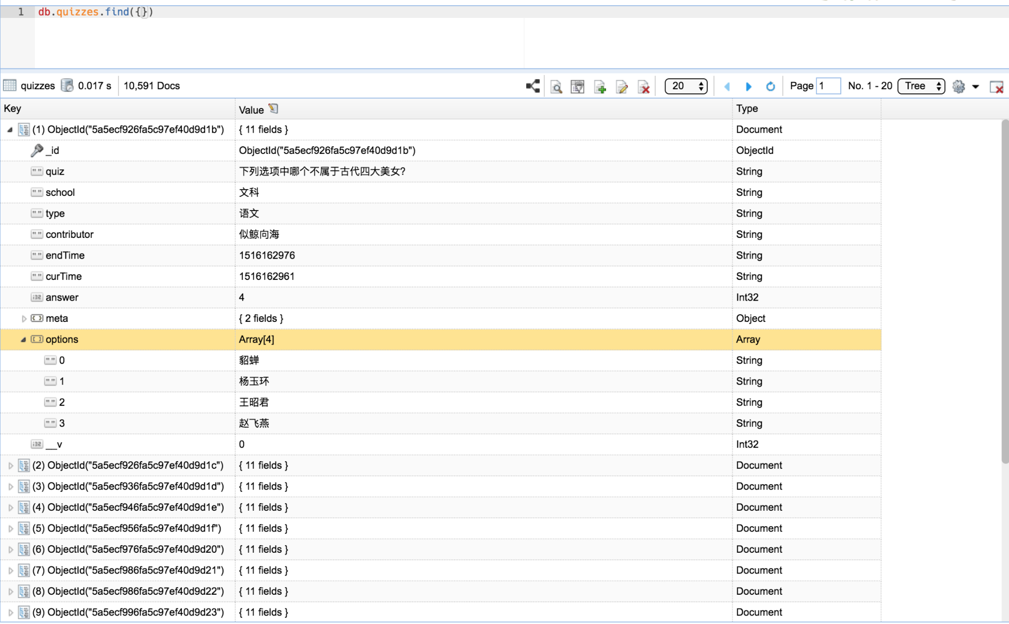Expand document (2) ObjectId row
Viewport: 1009px width, 624px height.
10,465
